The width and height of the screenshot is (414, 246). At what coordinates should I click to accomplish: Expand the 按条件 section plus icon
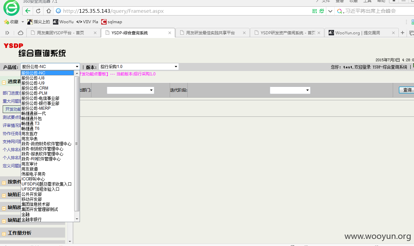click(x=4, y=182)
